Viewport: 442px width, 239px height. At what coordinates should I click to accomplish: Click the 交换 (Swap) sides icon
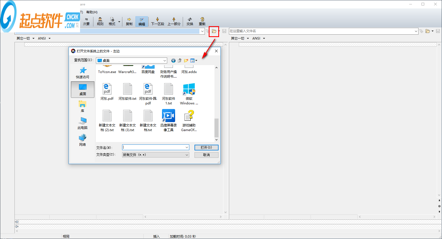coord(190,21)
